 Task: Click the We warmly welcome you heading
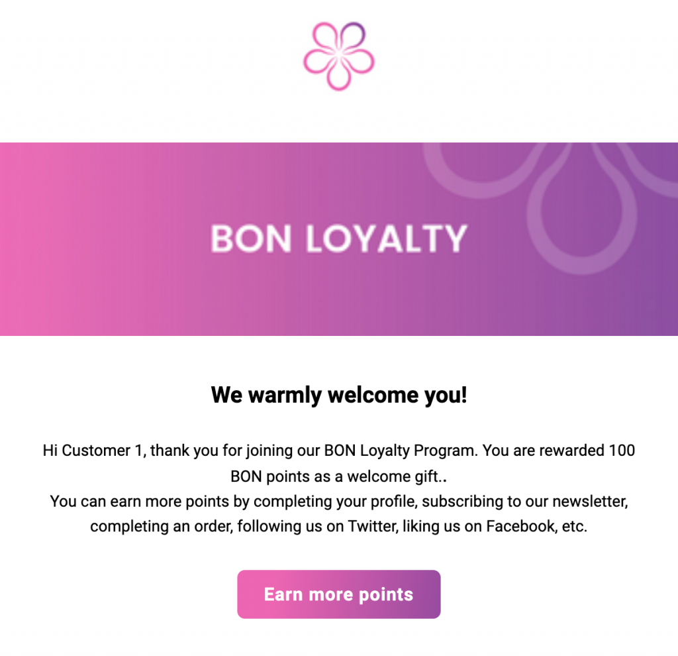[339, 396]
